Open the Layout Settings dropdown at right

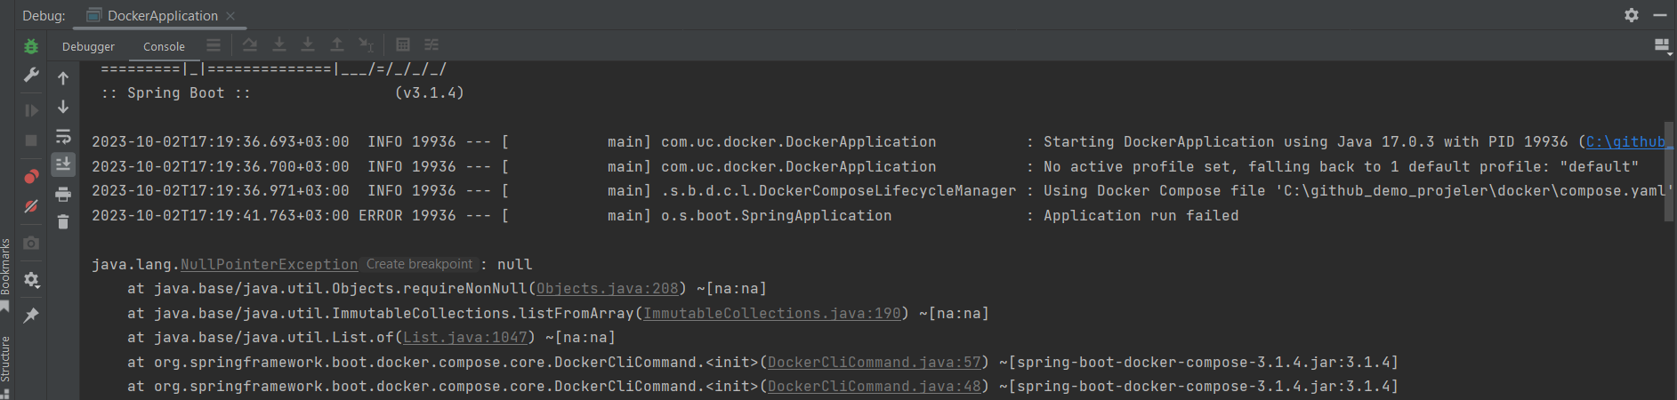(x=1661, y=45)
